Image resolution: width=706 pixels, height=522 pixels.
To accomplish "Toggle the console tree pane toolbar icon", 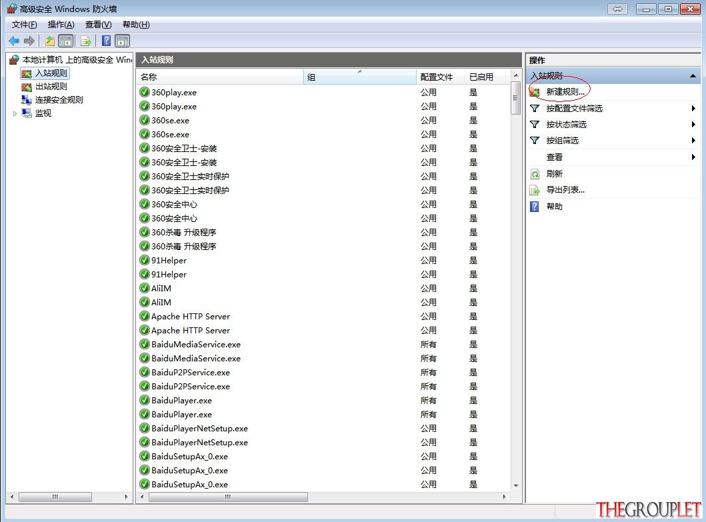I will click(x=66, y=41).
